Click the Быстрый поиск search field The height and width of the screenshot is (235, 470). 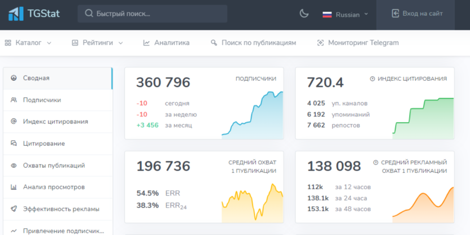click(x=153, y=14)
